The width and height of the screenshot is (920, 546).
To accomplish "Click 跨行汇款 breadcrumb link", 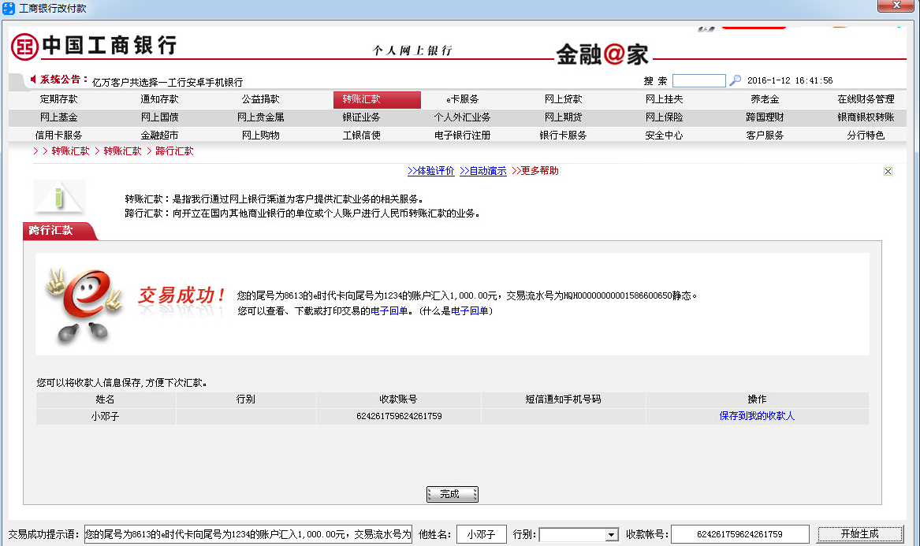I will [x=174, y=151].
